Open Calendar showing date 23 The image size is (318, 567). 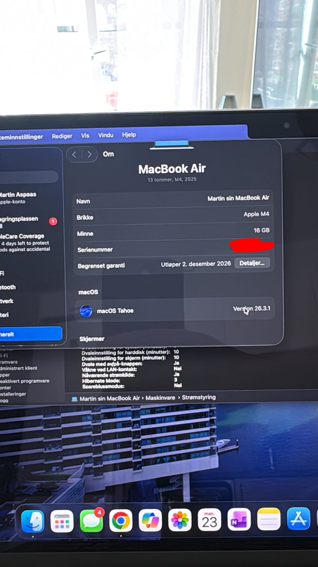(x=209, y=520)
